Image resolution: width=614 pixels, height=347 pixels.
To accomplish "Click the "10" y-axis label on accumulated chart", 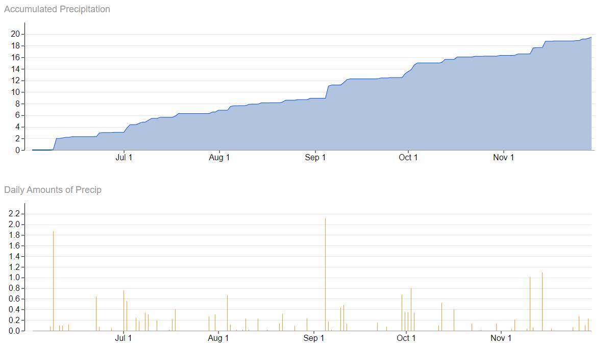I will click(15, 92).
